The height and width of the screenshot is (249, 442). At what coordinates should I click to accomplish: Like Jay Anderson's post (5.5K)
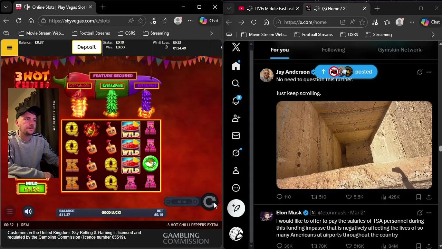[x=355, y=197]
